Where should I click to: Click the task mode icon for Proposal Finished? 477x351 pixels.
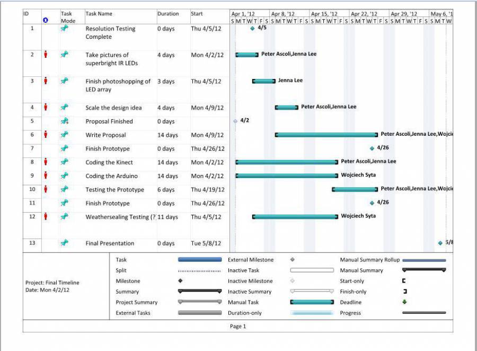[64, 121]
